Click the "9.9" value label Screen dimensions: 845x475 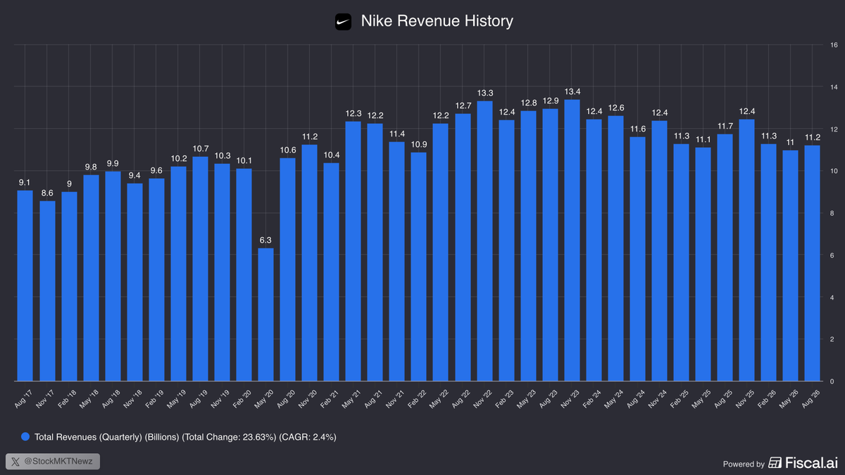pos(113,163)
